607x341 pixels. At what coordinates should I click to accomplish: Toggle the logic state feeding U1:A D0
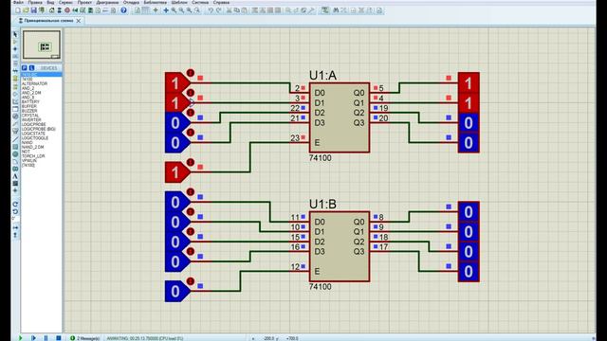[x=177, y=82]
